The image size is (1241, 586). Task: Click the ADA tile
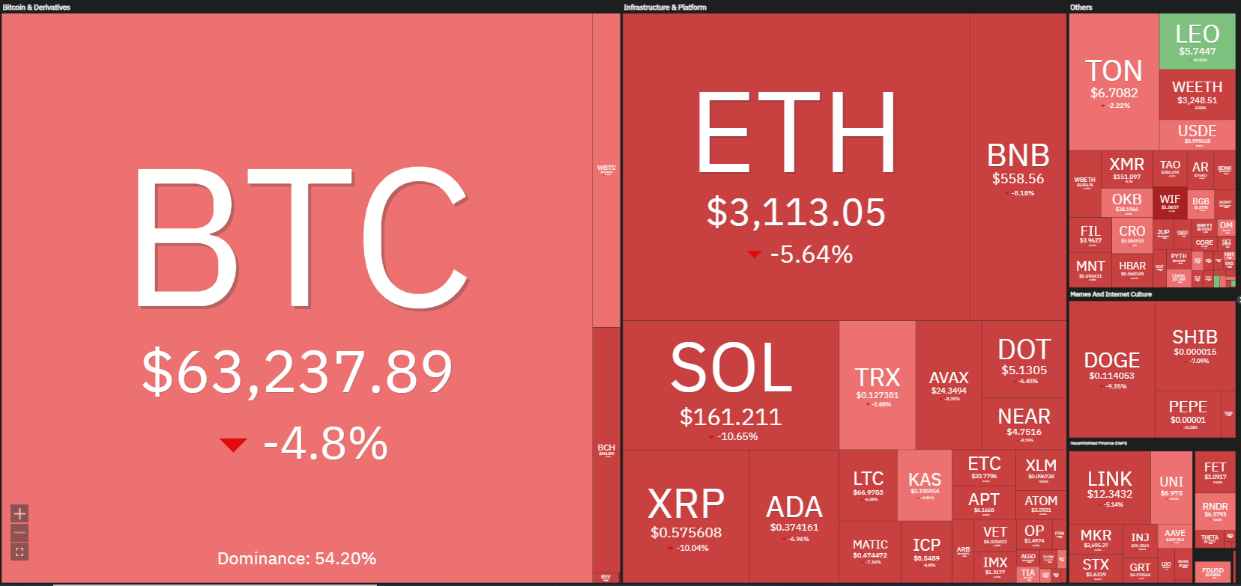[x=794, y=516]
